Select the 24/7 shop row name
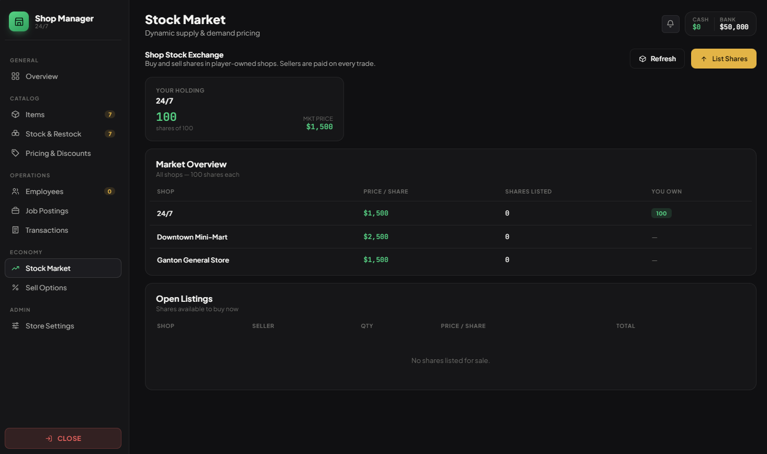 click(164, 213)
